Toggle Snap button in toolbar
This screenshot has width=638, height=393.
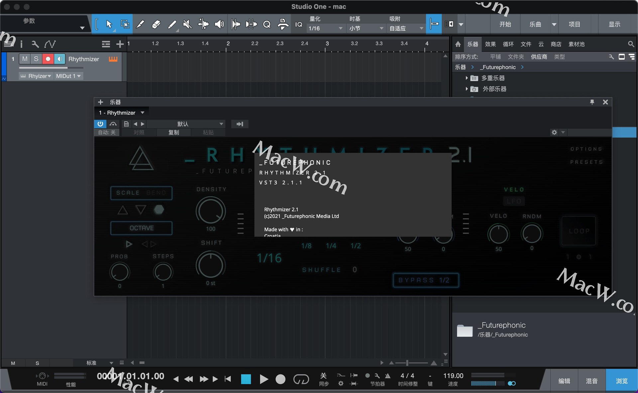(x=434, y=24)
